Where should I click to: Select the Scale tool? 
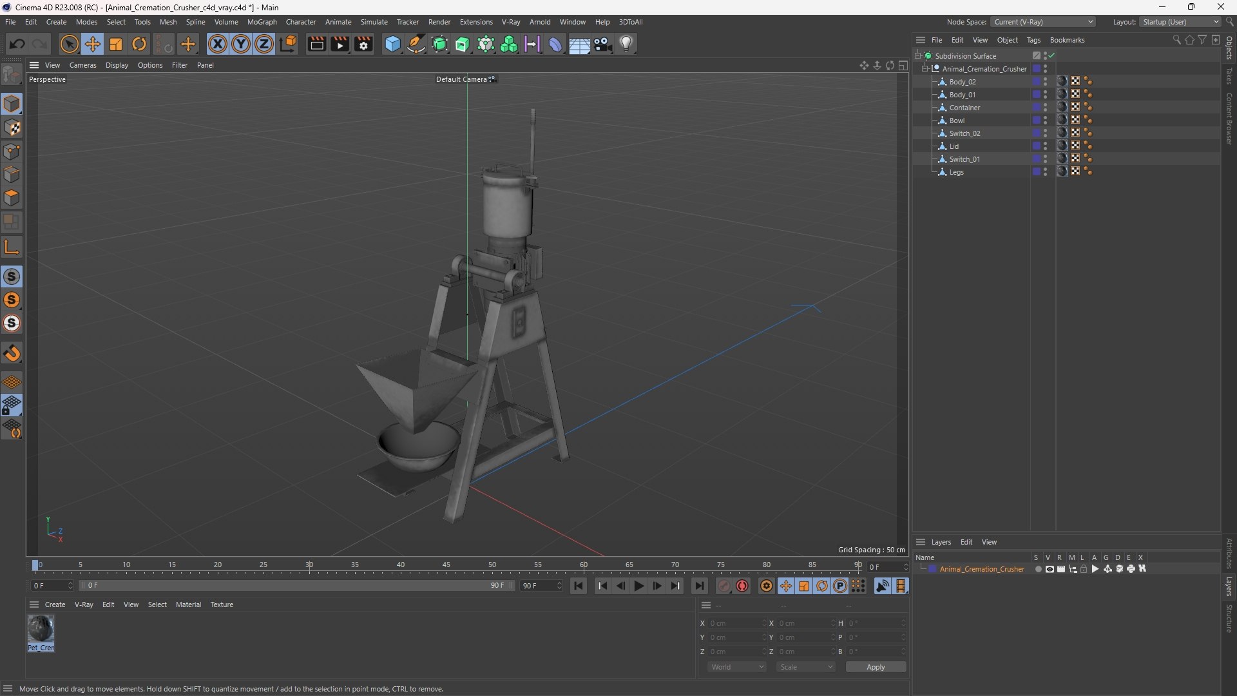[x=116, y=44]
